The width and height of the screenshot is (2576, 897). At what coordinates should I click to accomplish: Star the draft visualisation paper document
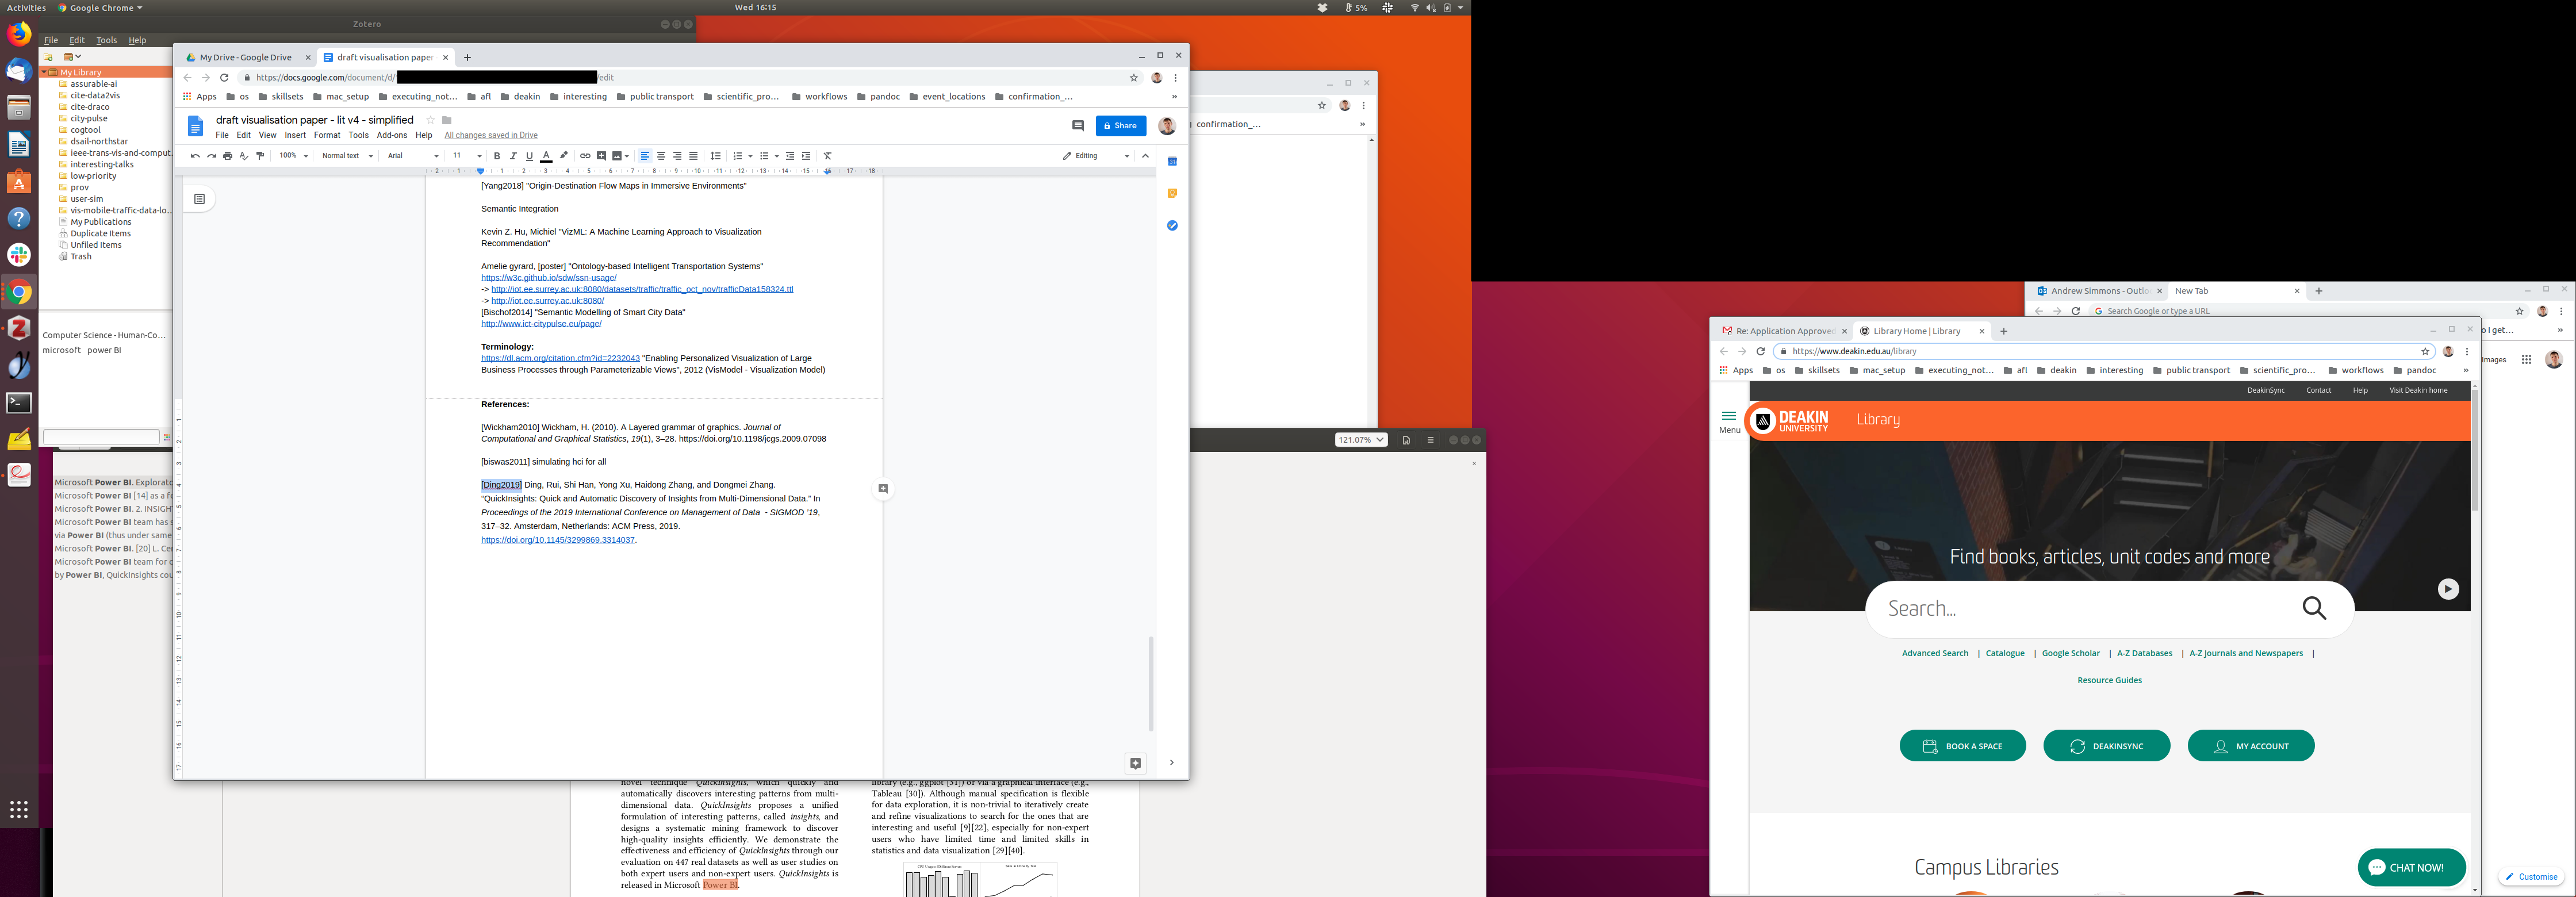pos(431,120)
